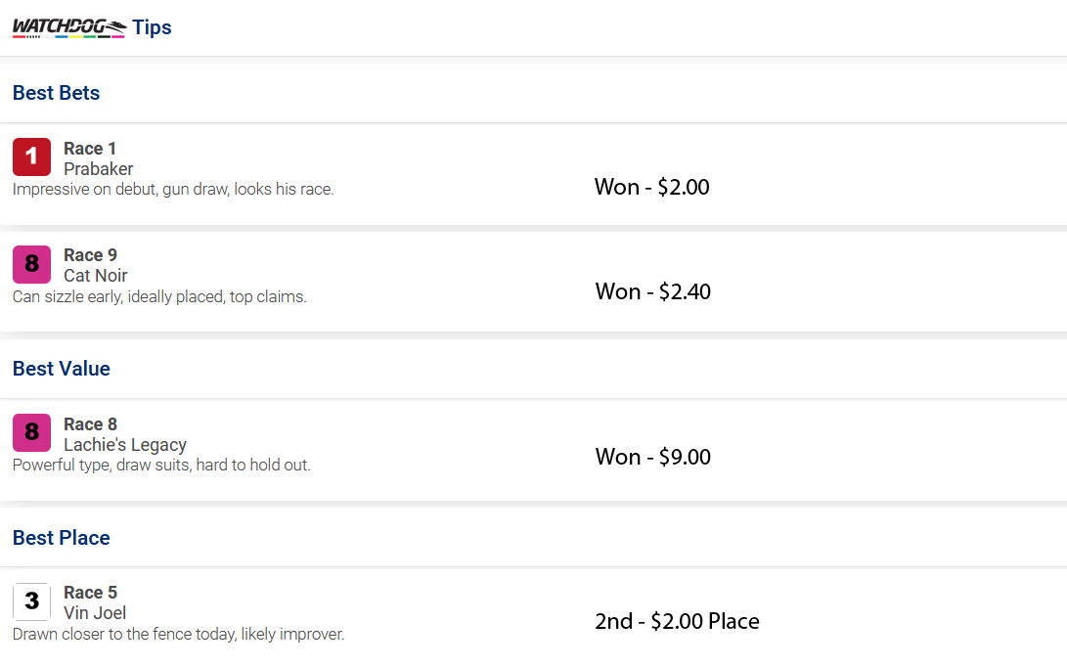
Task: Select runner name Cat Noir
Action: (x=96, y=276)
